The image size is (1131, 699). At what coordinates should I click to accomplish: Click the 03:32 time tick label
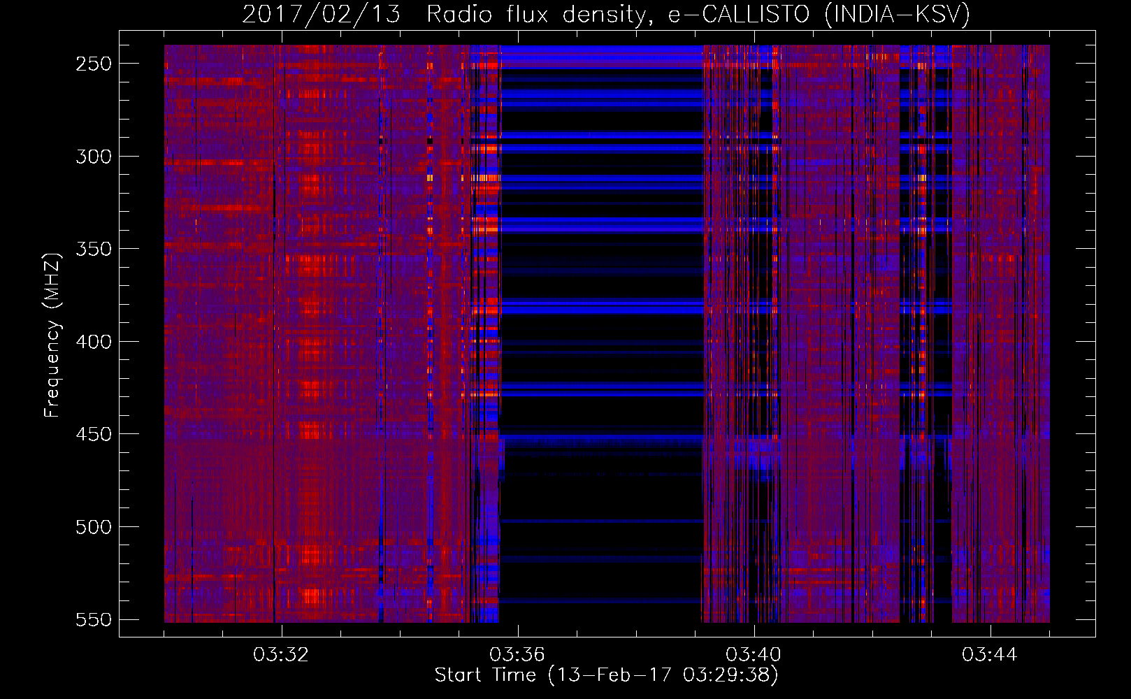click(281, 655)
